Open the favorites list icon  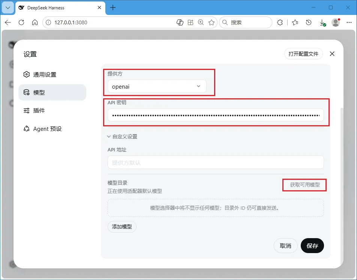(295, 22)
